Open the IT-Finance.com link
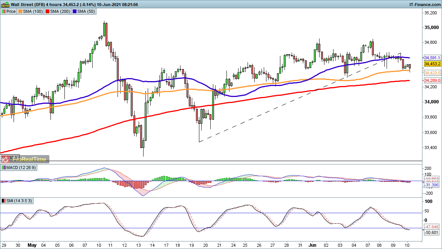Viewport: 442px width, 249px height. 425,5
